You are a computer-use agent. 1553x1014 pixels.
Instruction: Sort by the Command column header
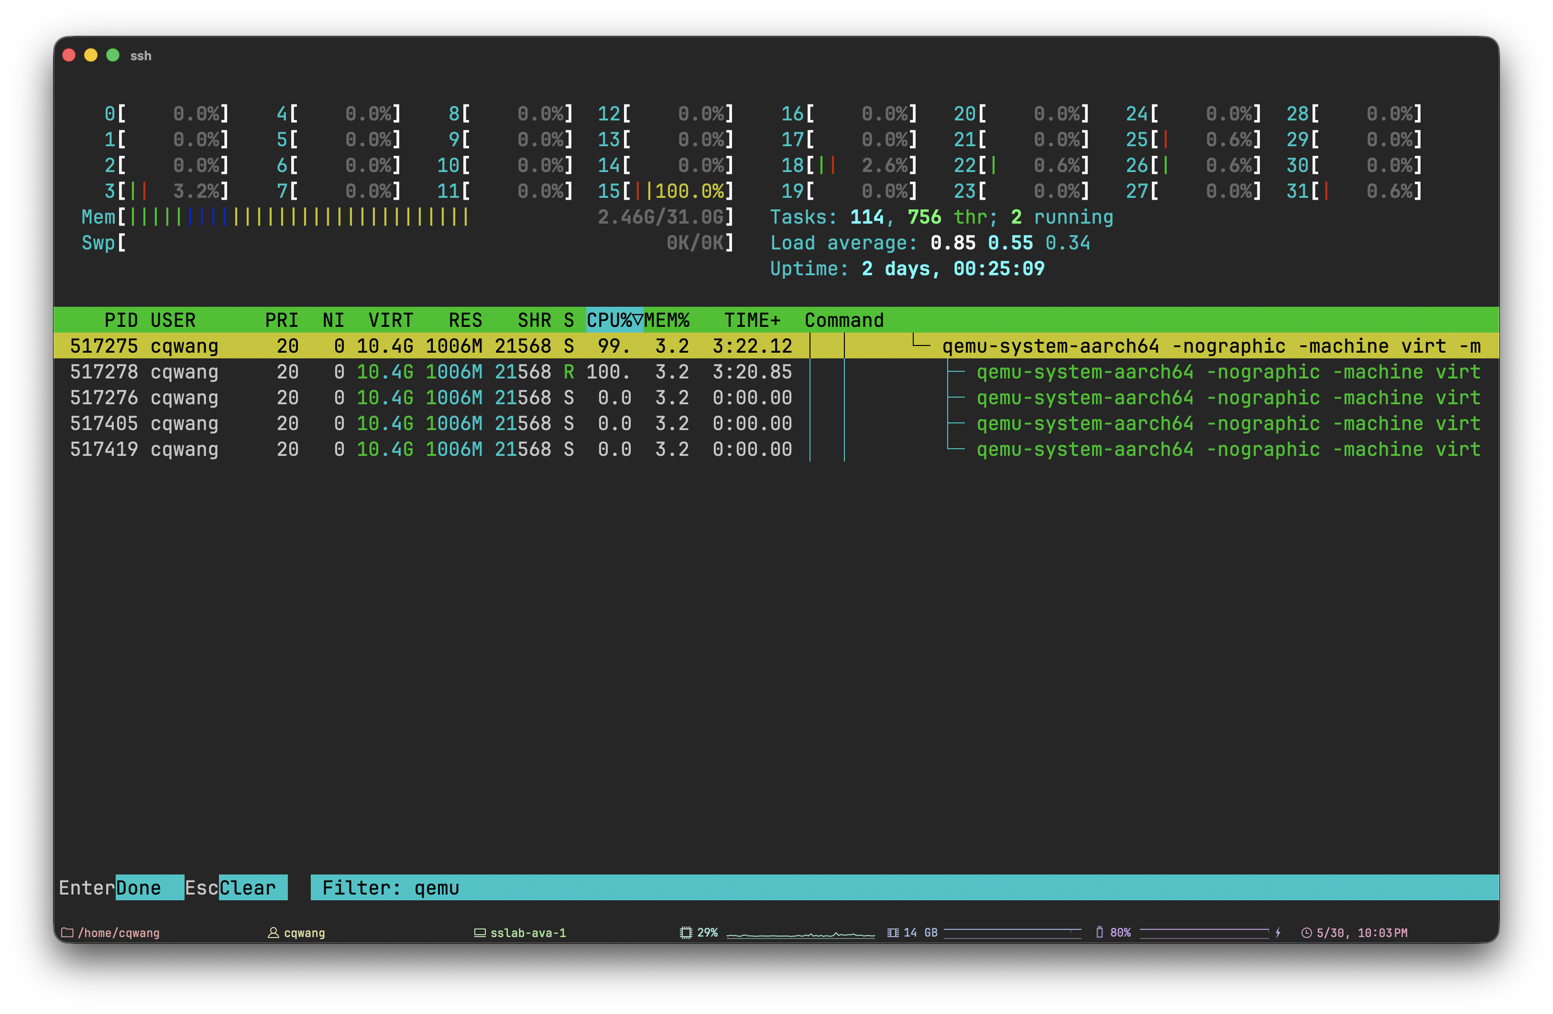(844, 320)
